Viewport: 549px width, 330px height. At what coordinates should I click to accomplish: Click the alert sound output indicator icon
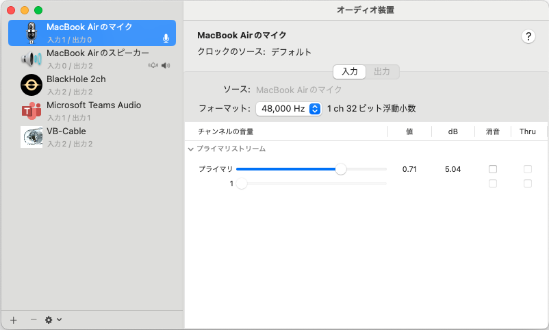[x=153, y=66]
